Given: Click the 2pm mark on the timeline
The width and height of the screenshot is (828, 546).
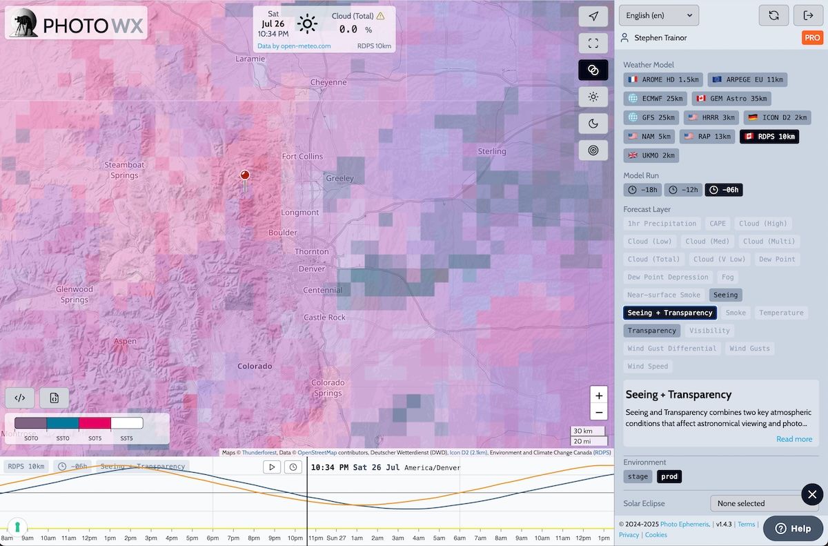Looking at the screenshot, I should tap(130, 538).
